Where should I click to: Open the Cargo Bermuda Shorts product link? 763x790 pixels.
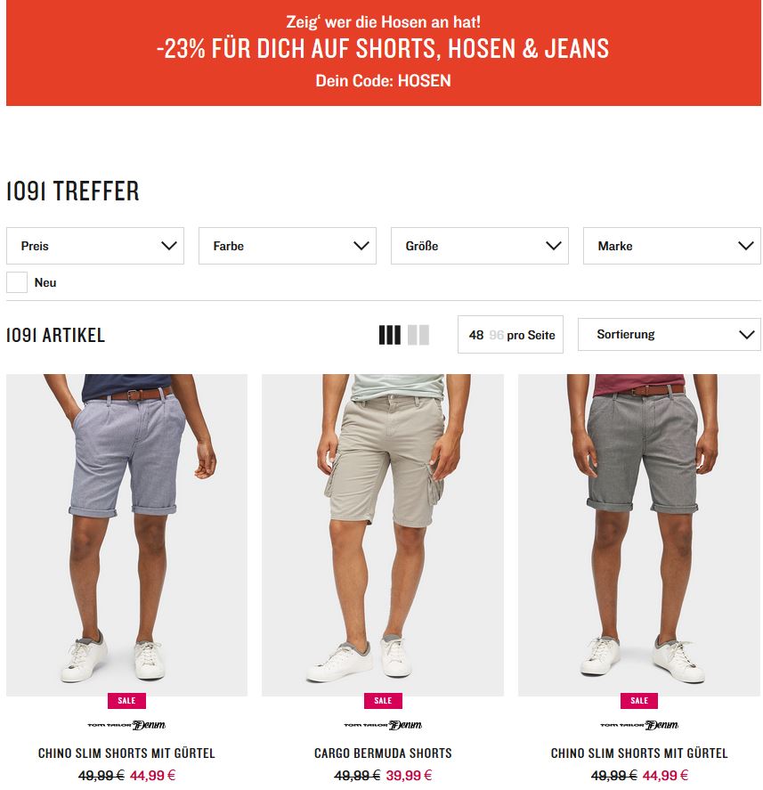pyautogui.click(x=383, y=753)
